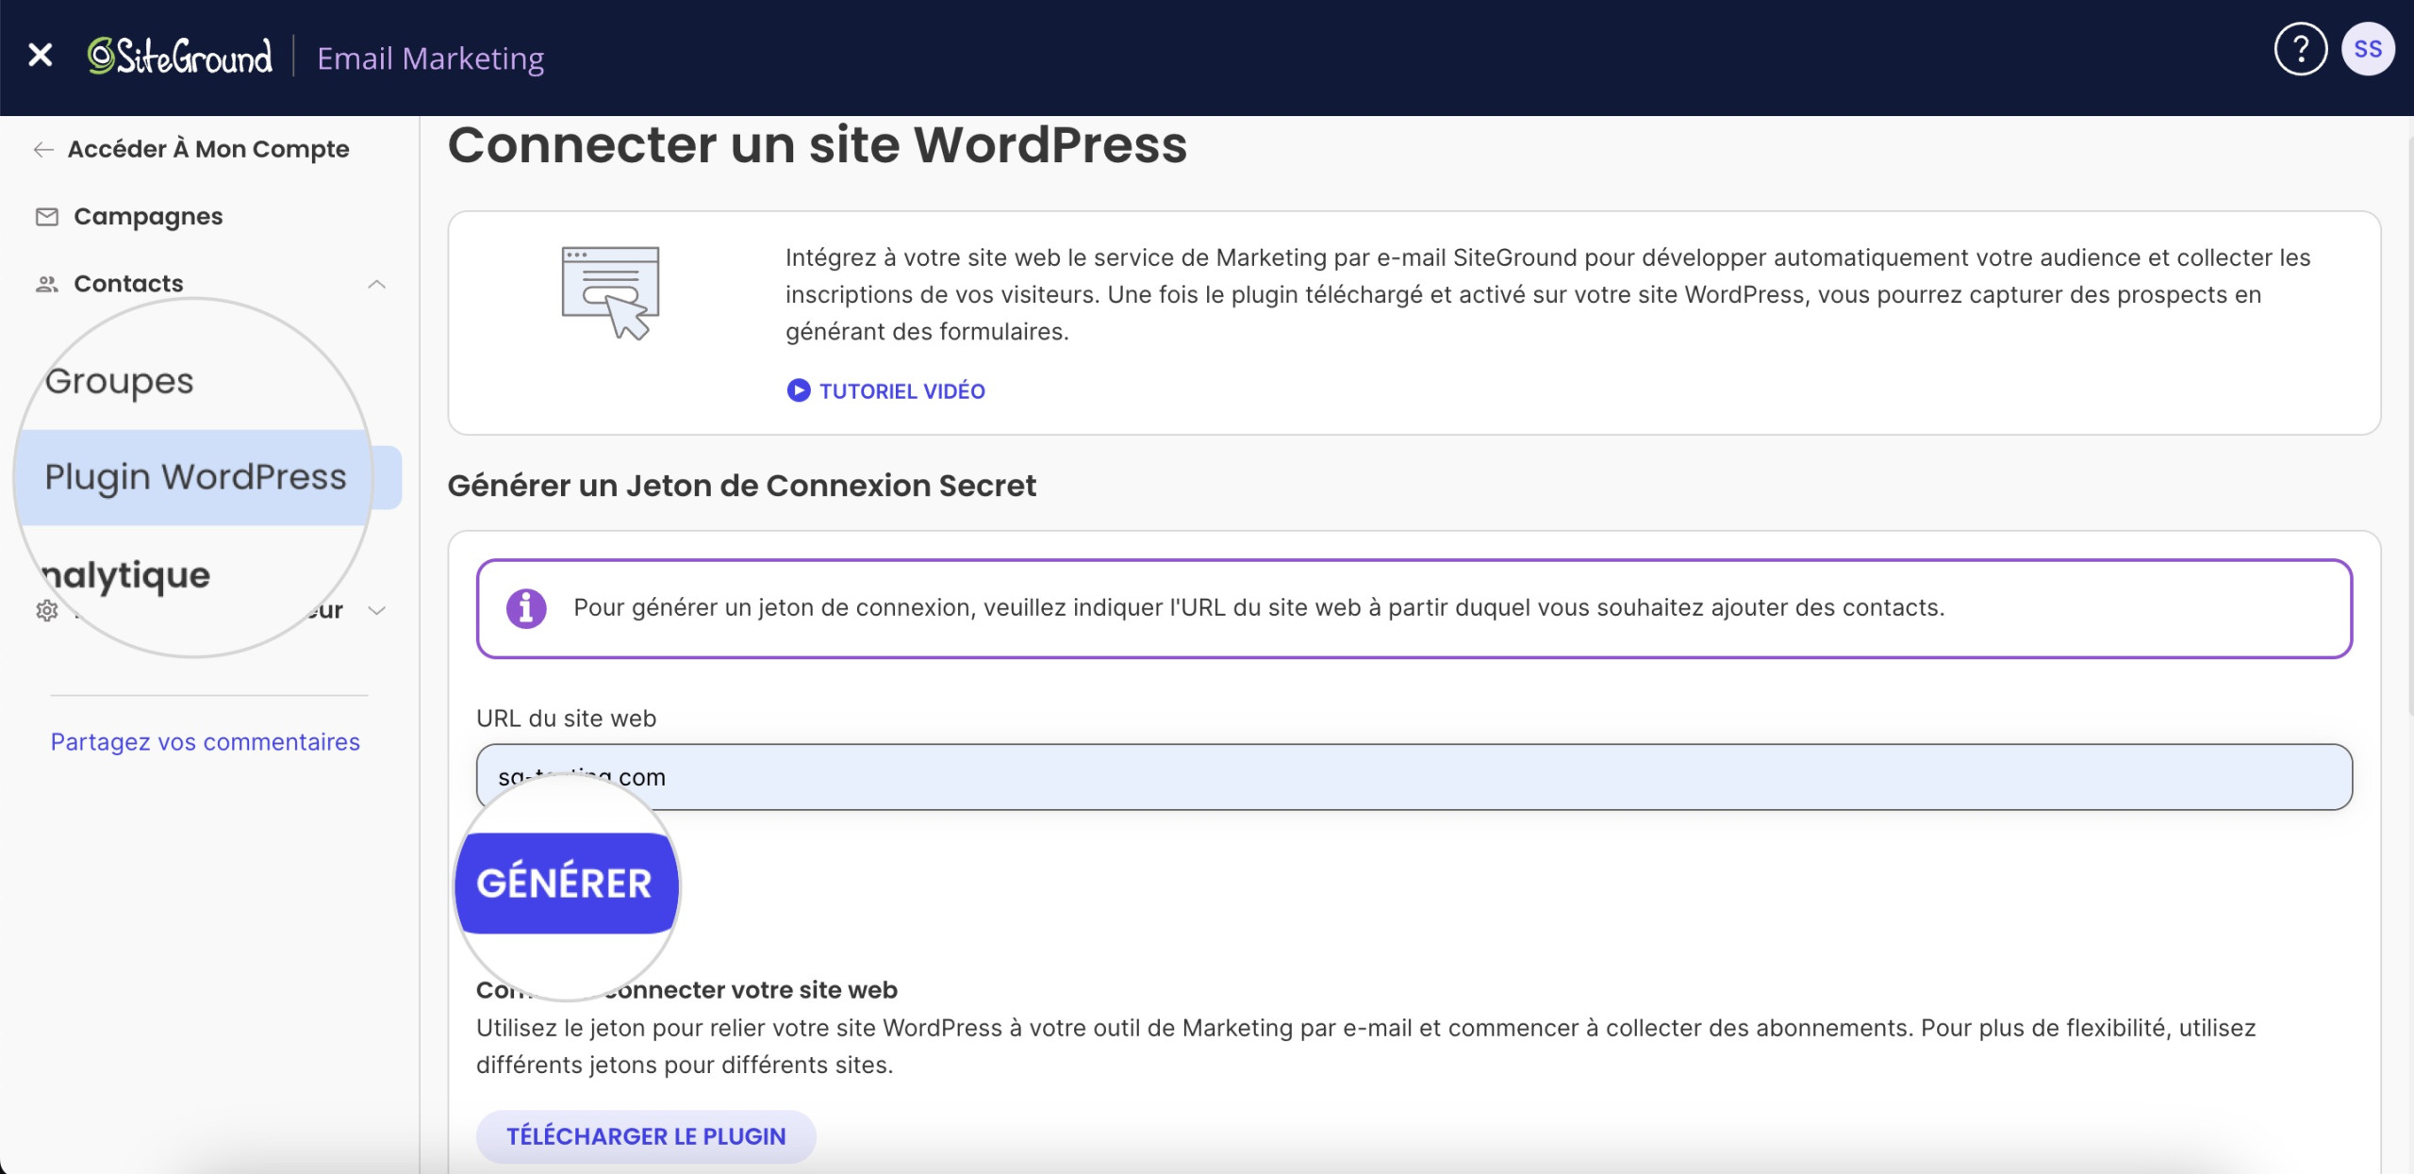
Task: Open the Contacts menu section
Action: [128, 284]
